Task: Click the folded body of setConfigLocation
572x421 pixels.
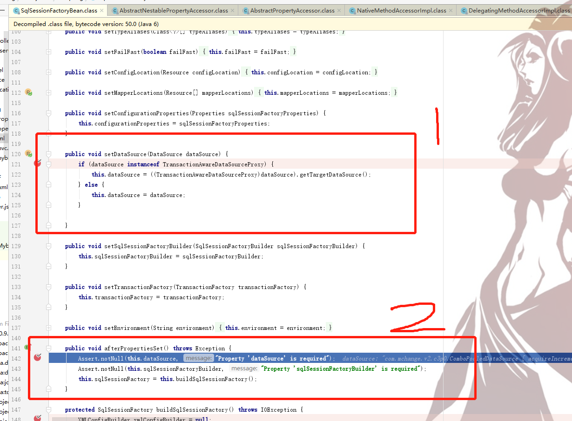Action: coord(311,72)
